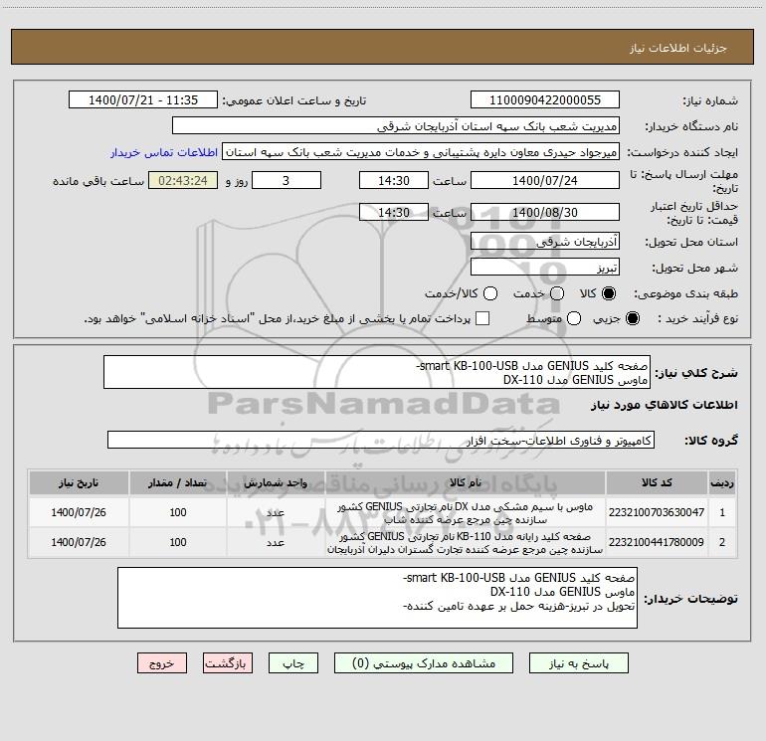Click the buyer notes text area
Viewport: 766px width, 741px height.
pyautogui.click(x=377, y=598)
